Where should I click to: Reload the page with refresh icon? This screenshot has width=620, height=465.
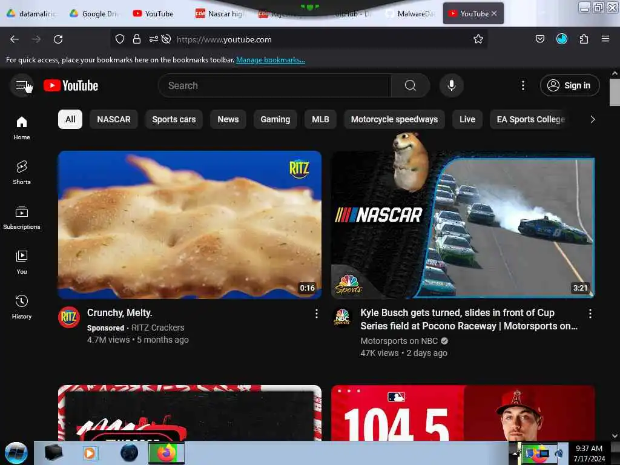click(x=58, y=39)
